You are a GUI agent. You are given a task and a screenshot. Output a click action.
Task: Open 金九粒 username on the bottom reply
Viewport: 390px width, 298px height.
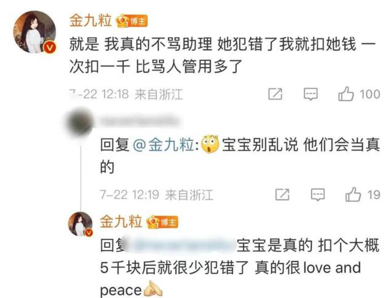[x=121, y=221]
